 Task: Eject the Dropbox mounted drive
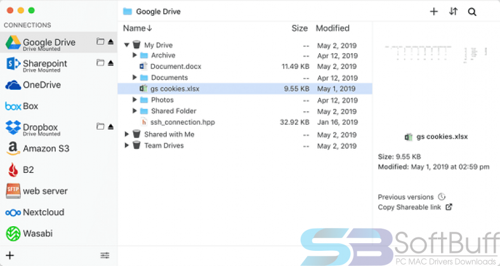110,127
